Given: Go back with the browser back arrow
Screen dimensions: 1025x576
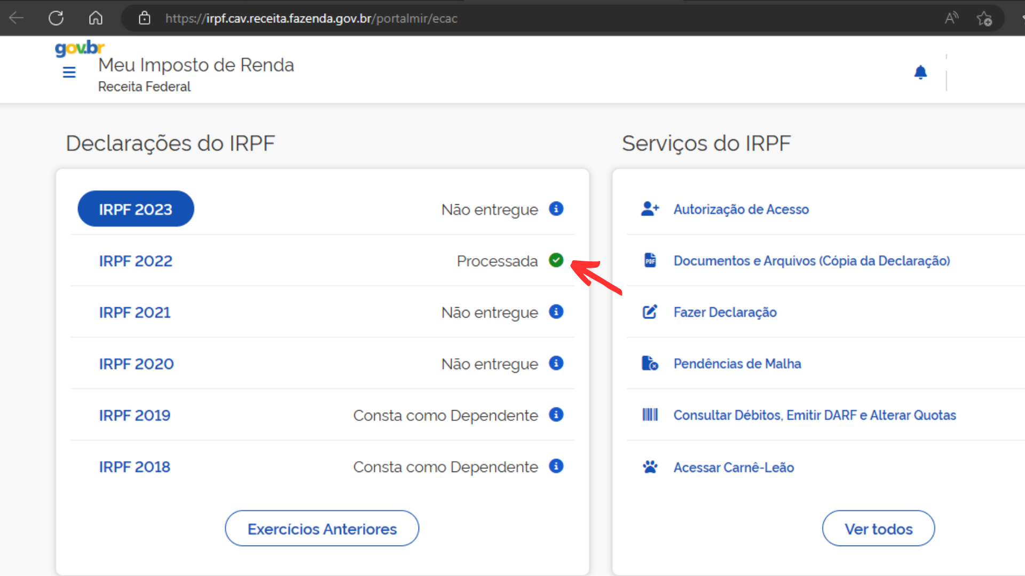Looking at the screenshot, I should [17, 18].
